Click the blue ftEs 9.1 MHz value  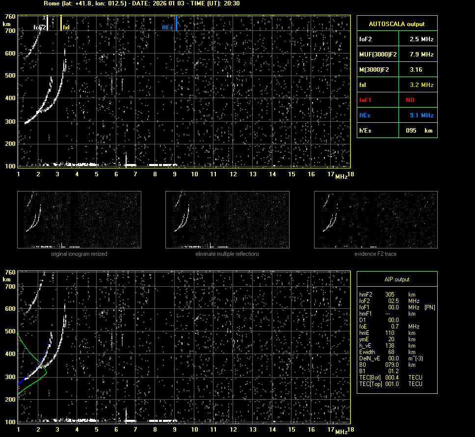pos(422,115)
